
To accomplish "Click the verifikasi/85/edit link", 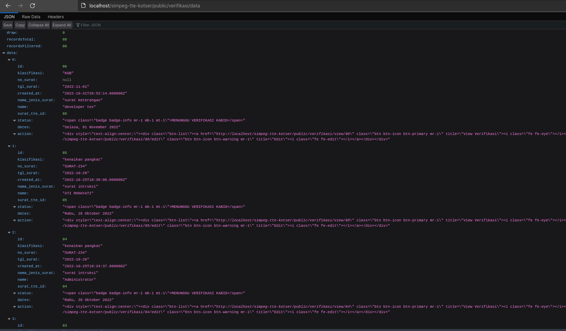I will tap(112, 226).
